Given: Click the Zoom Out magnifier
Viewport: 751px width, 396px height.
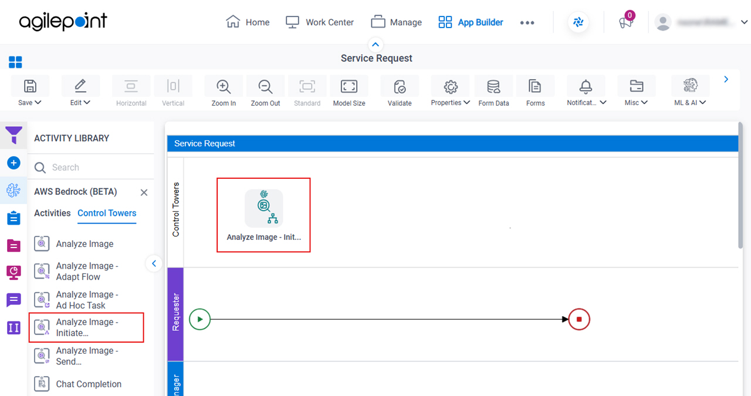Looking at the screenshot, I should (266, 86).
